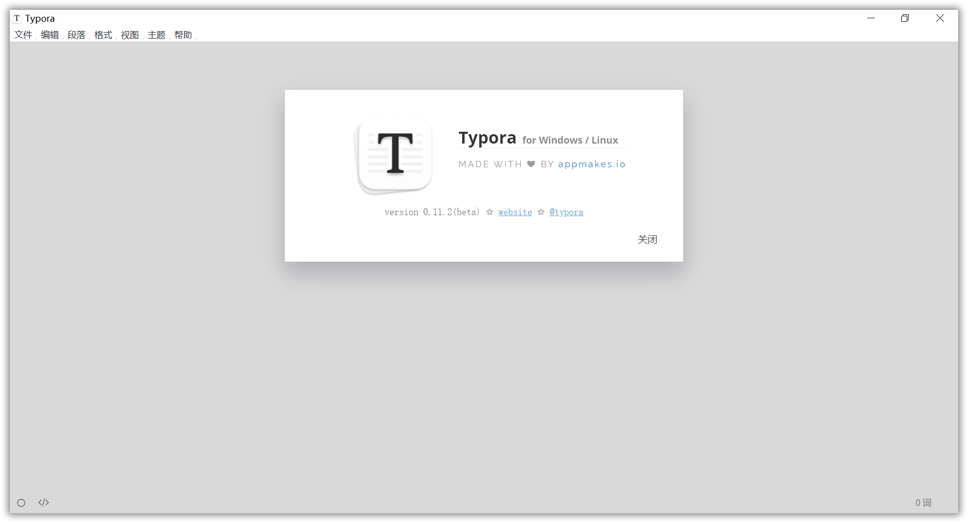Click the heart icon next to MADE WITH

click(531, 164)
